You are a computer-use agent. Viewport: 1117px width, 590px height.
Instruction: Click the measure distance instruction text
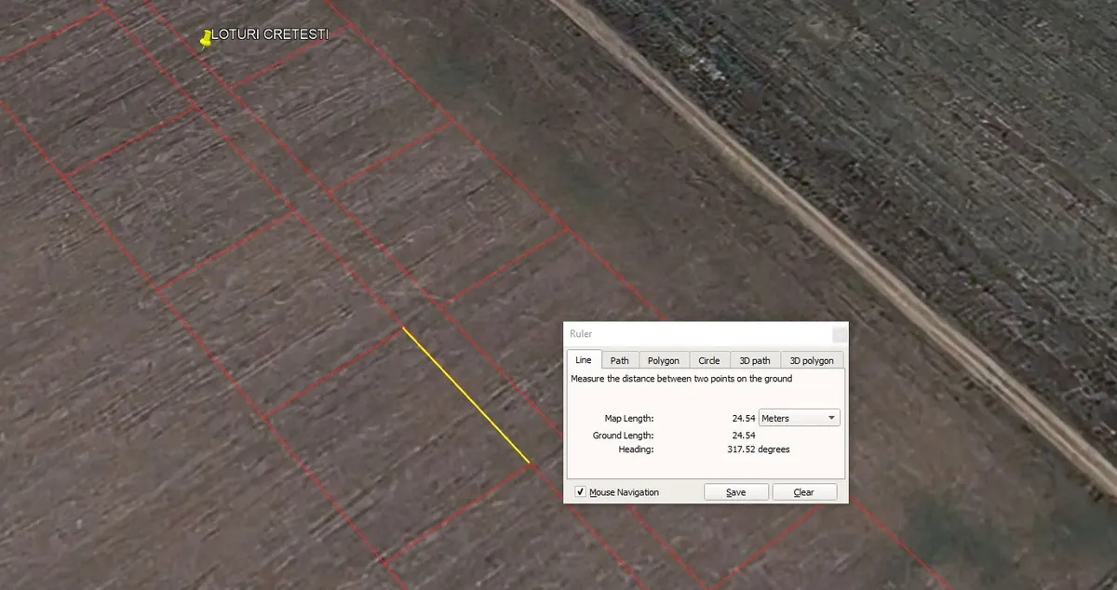click(x=681, y=379)
